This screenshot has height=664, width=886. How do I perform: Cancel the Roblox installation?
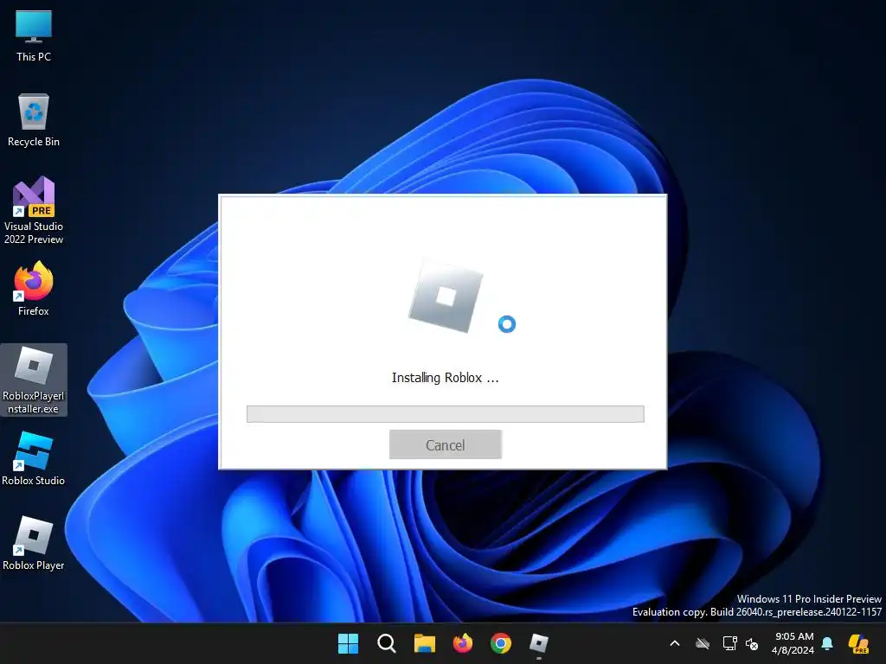pyautogui.click(x=446, y=444)
